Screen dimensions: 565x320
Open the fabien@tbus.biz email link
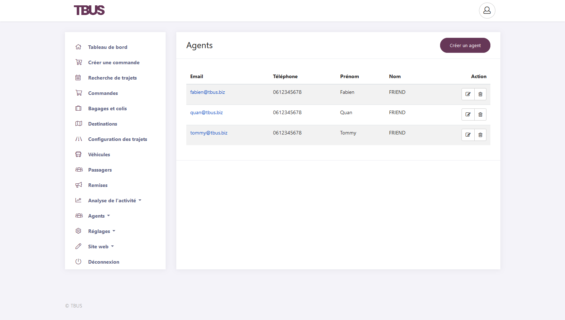[x=207, y=92]
